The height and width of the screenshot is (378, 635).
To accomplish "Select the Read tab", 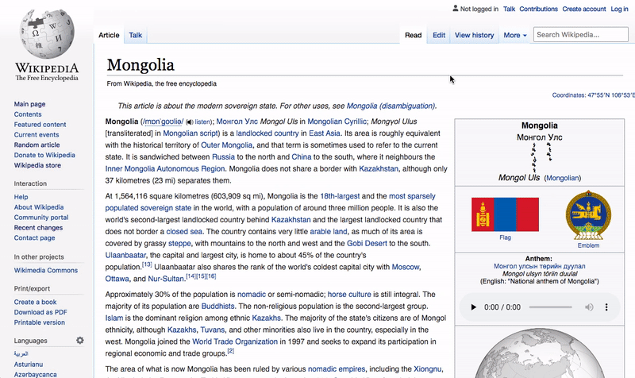I will (413, 35).
